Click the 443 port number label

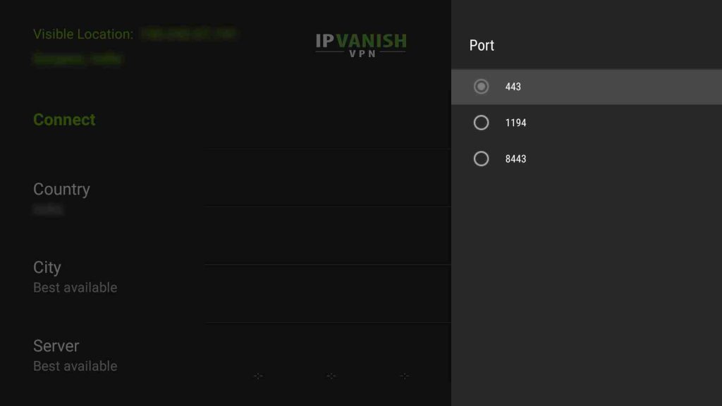[513, 87]
